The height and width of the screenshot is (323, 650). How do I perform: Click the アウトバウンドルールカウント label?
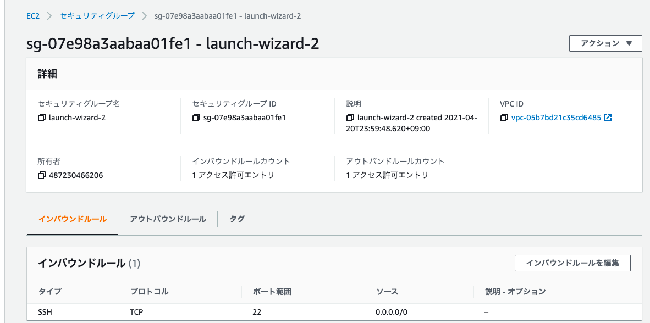[395, 161]
